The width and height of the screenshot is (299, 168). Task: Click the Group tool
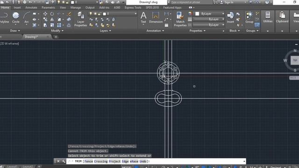click(x=249, y=18)
